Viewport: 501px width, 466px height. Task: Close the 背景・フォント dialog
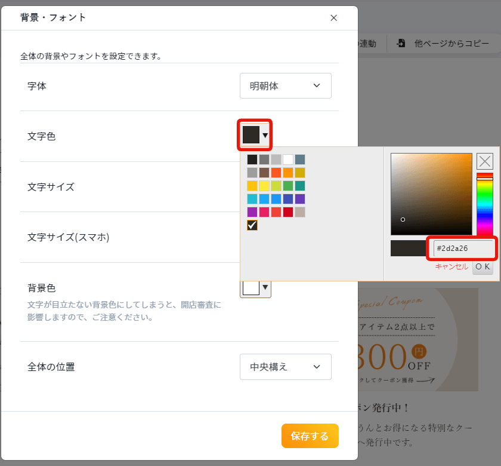pyautogui.click(x=333, y=18)
